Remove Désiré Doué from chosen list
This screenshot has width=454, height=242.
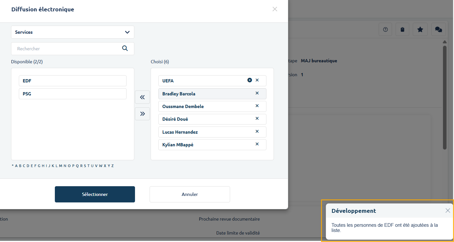257,118
